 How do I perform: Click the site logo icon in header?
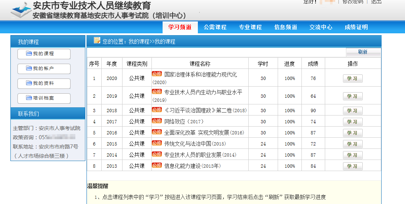[x=21, y=10]
